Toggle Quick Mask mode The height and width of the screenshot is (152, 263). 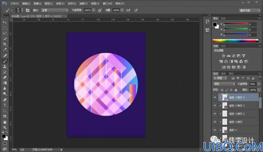(5, 144)
